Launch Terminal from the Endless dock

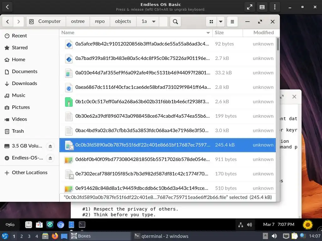(x=82, y=225)
